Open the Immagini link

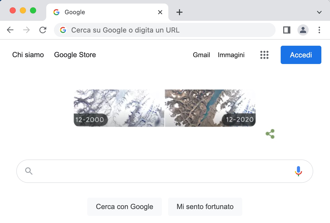[x=231, y=55]
